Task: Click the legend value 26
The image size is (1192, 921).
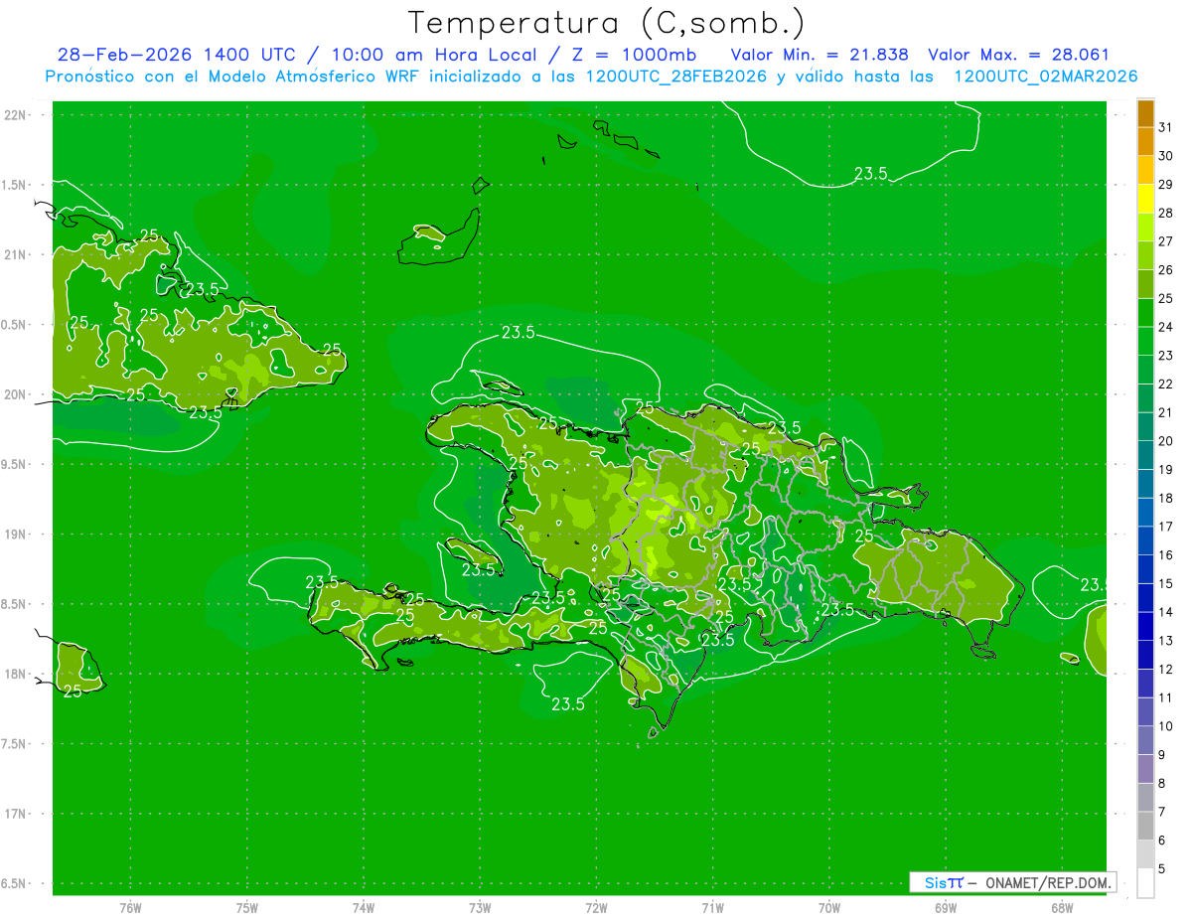Action: pos(1165,269)
